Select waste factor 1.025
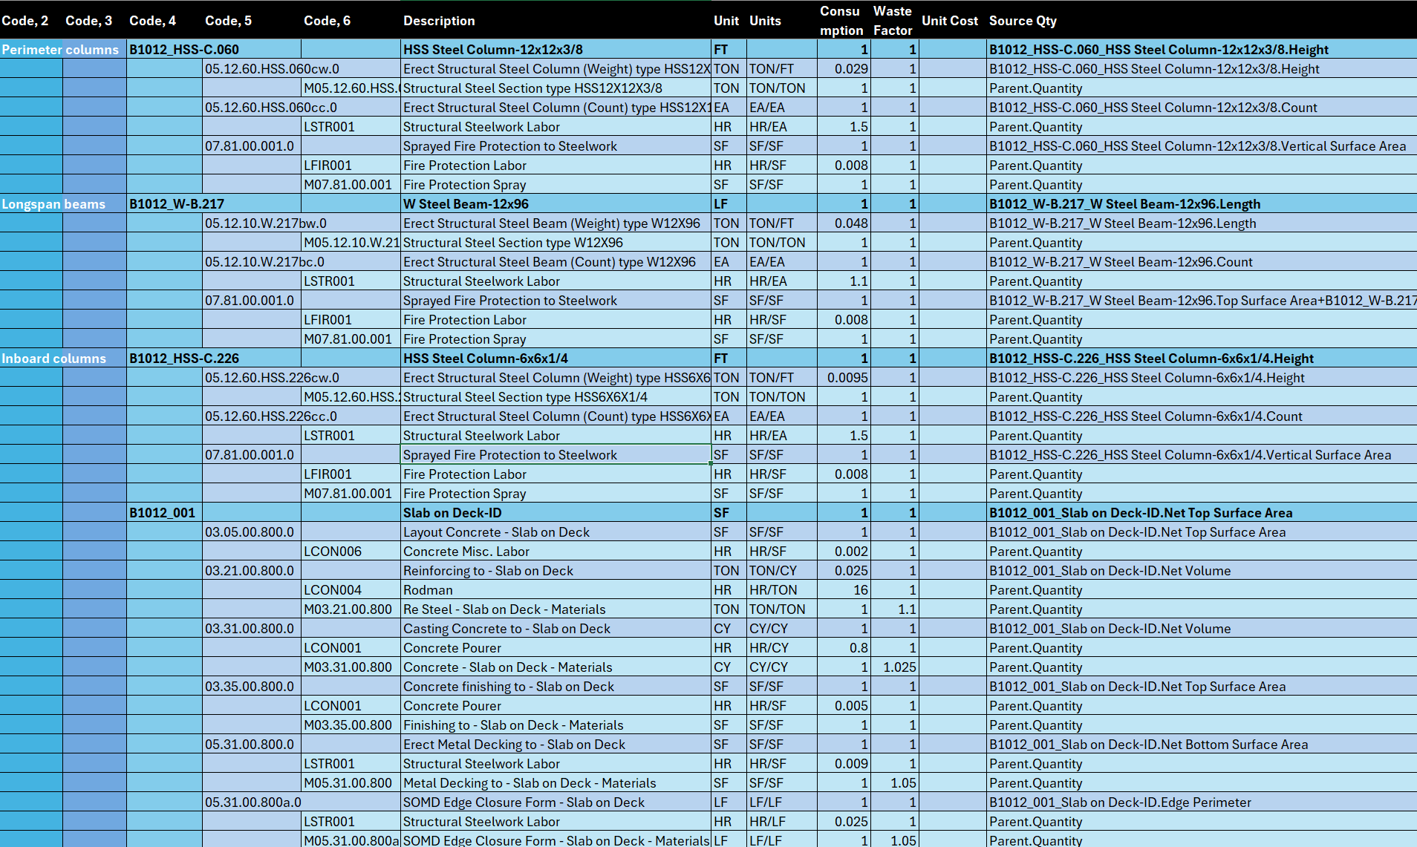 tap(895, 667)
